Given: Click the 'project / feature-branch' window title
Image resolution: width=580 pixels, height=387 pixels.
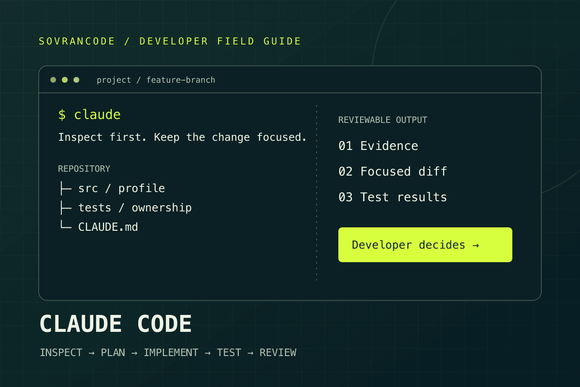Looking at the screenshot, I should click(156, 80).
